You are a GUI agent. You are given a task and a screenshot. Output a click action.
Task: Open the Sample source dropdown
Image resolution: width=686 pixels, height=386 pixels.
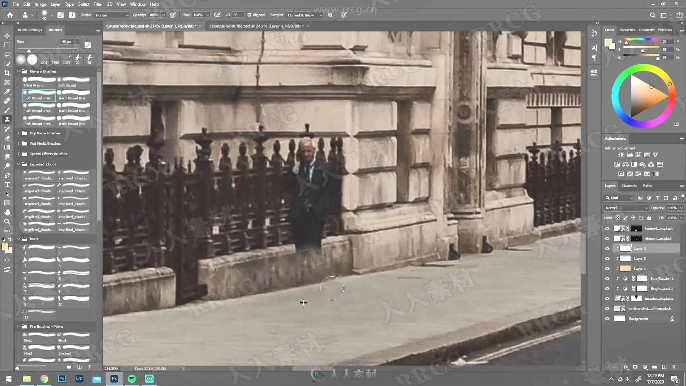pyautogui.click(x=304, y=15)
